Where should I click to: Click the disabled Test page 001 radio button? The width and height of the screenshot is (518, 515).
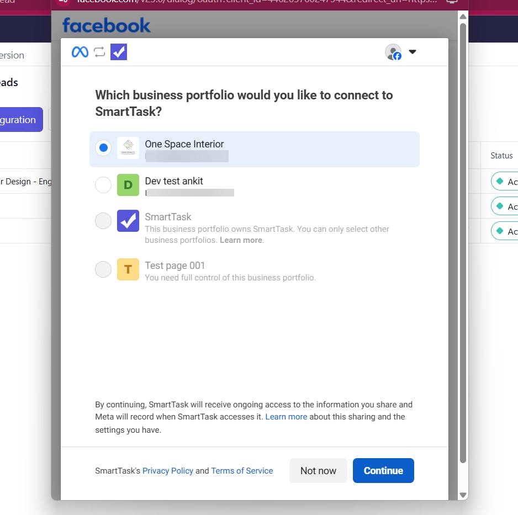coord(103,269)
